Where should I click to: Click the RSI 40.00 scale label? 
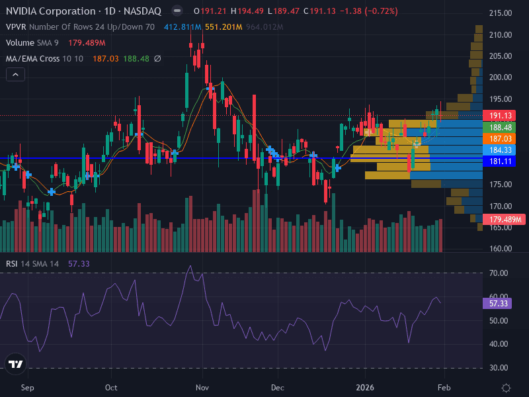point(499,344)
